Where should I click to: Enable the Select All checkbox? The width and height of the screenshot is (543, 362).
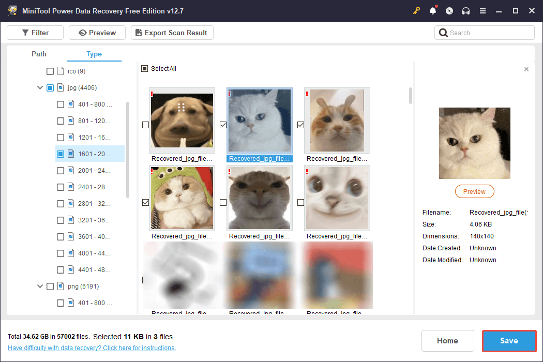tap(145, 68)
